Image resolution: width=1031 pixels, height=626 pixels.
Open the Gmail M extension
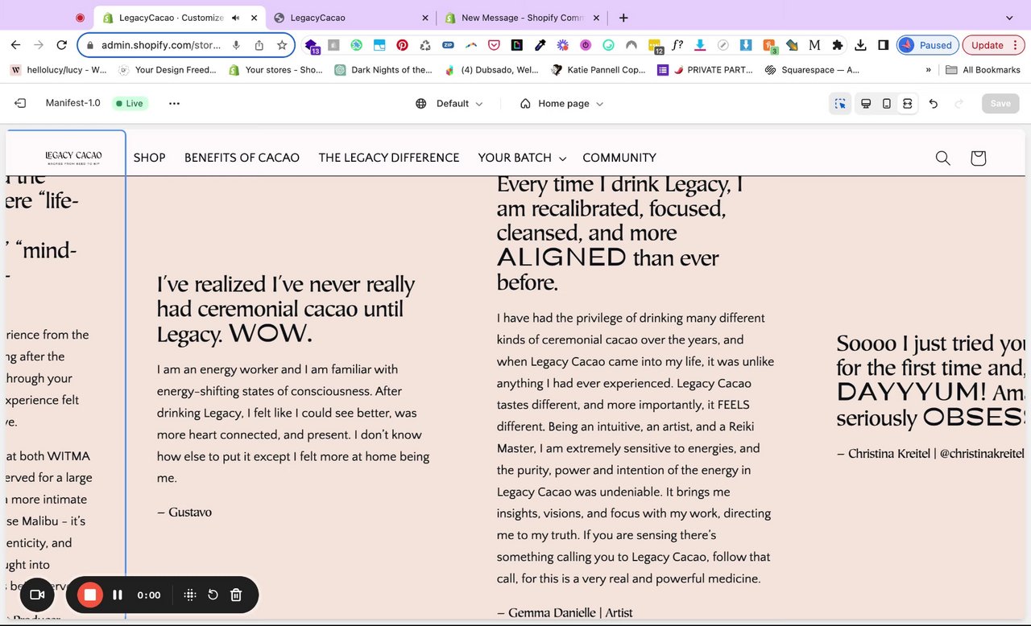814,45
